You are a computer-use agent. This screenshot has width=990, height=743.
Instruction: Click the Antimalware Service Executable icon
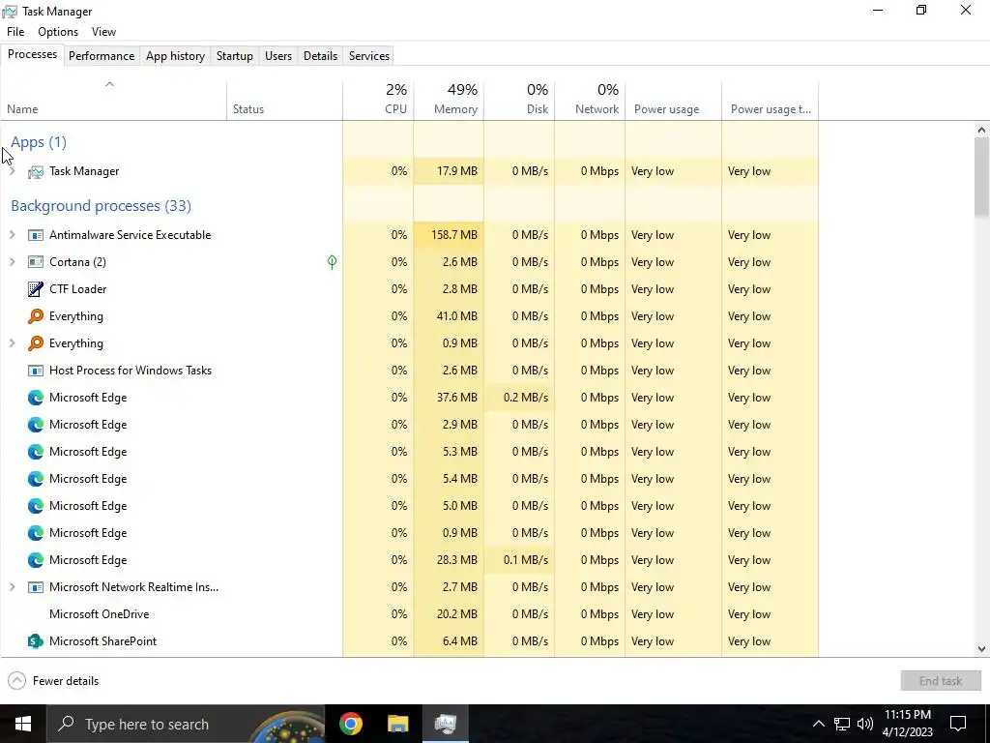pos(36,235)
